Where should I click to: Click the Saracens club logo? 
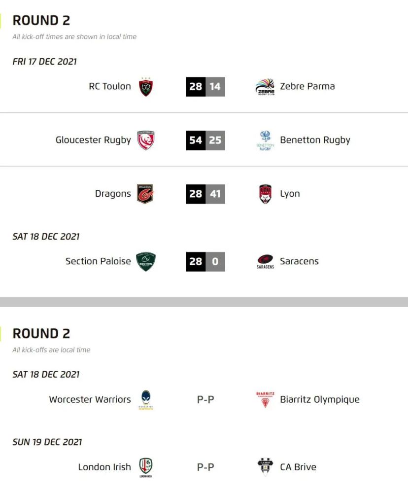(x=265, y=262)
